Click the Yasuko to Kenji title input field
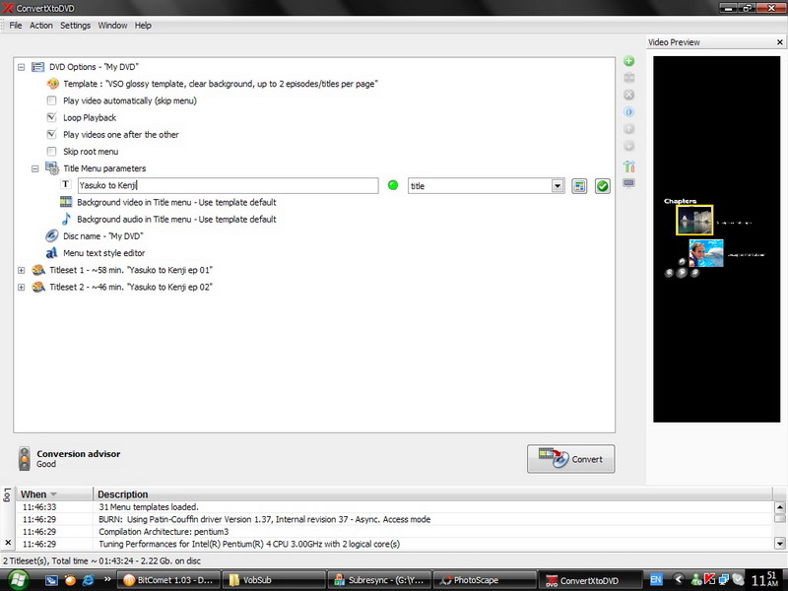Viewport: 788px width, 591px height. coord(229,185)
